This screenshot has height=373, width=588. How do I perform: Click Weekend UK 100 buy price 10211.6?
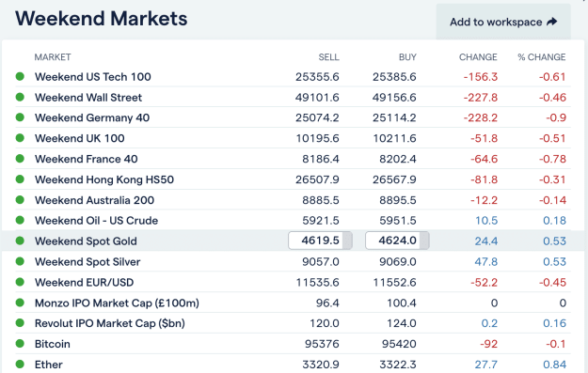394,138
